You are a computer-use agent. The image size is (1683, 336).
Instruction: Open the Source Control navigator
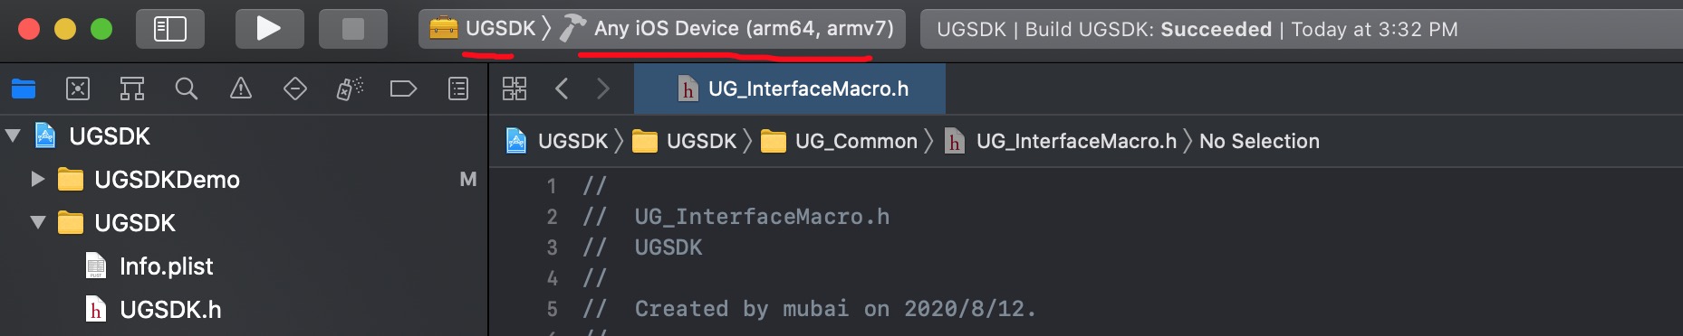click(x=78, y=89)
